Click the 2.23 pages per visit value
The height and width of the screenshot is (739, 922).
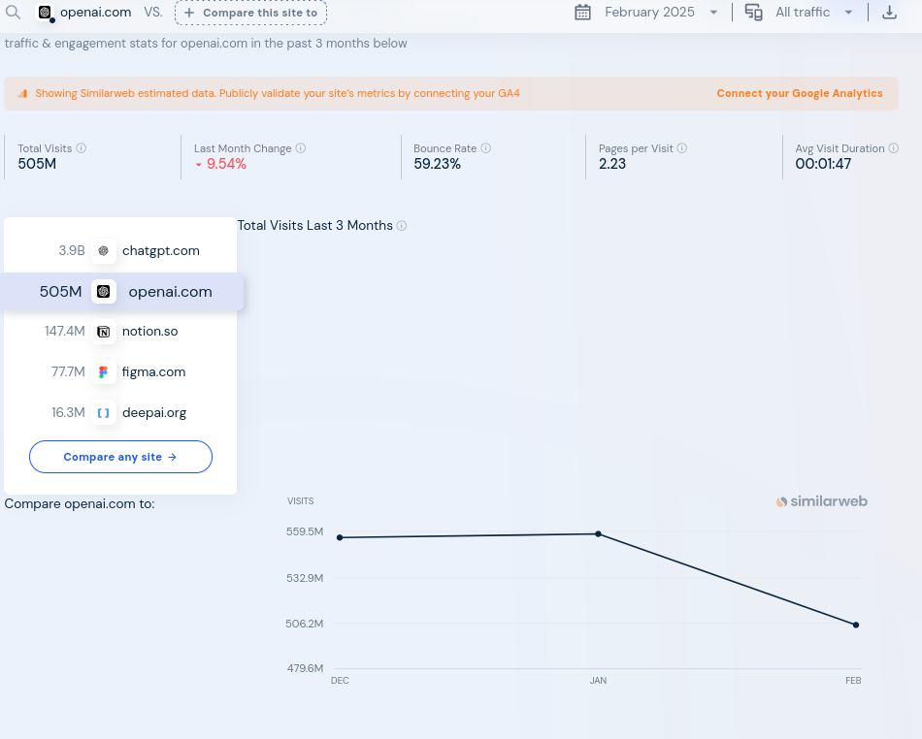(x=612, y=164)
